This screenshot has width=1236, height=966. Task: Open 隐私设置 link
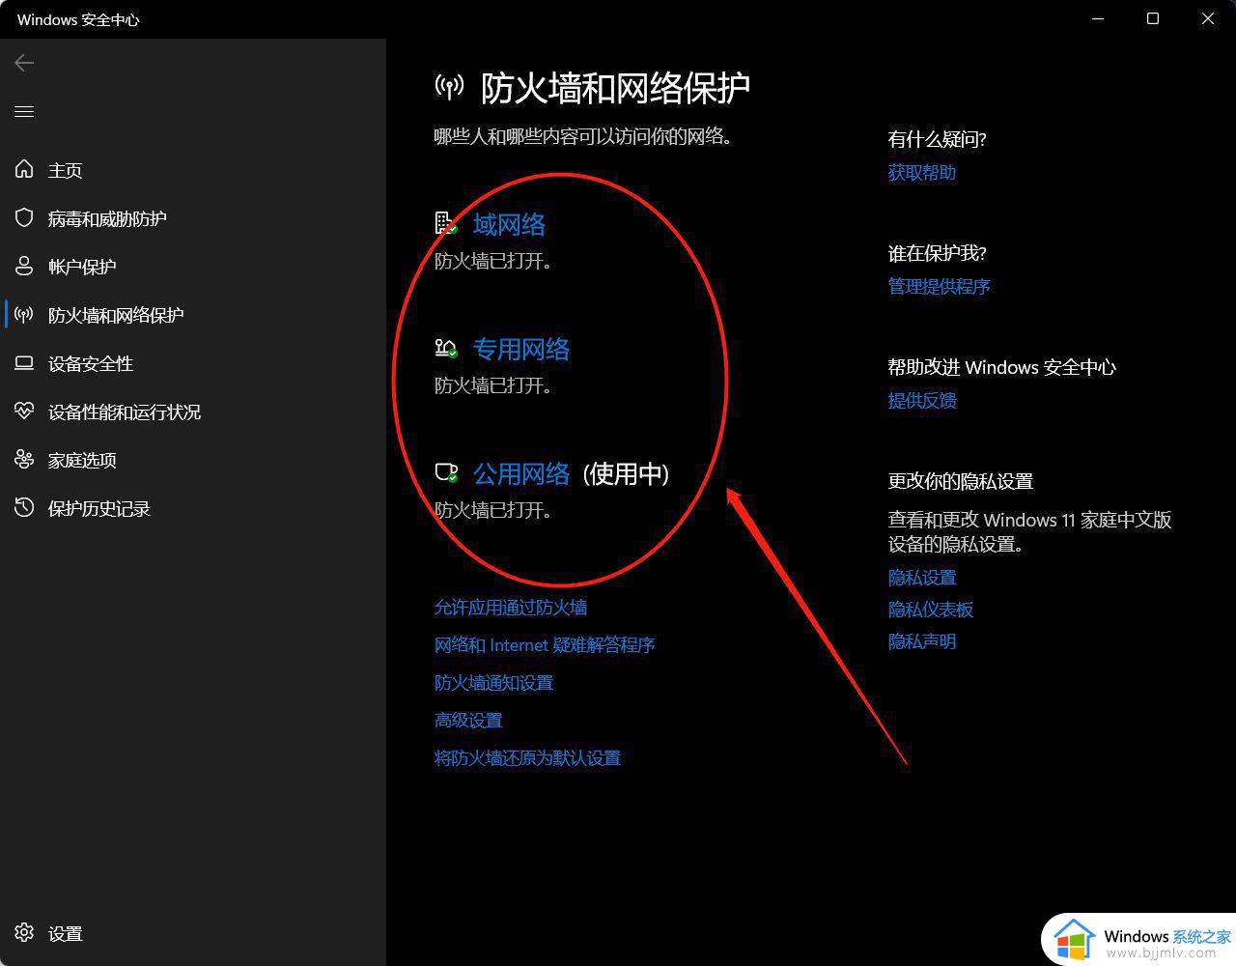click(922, 577)
